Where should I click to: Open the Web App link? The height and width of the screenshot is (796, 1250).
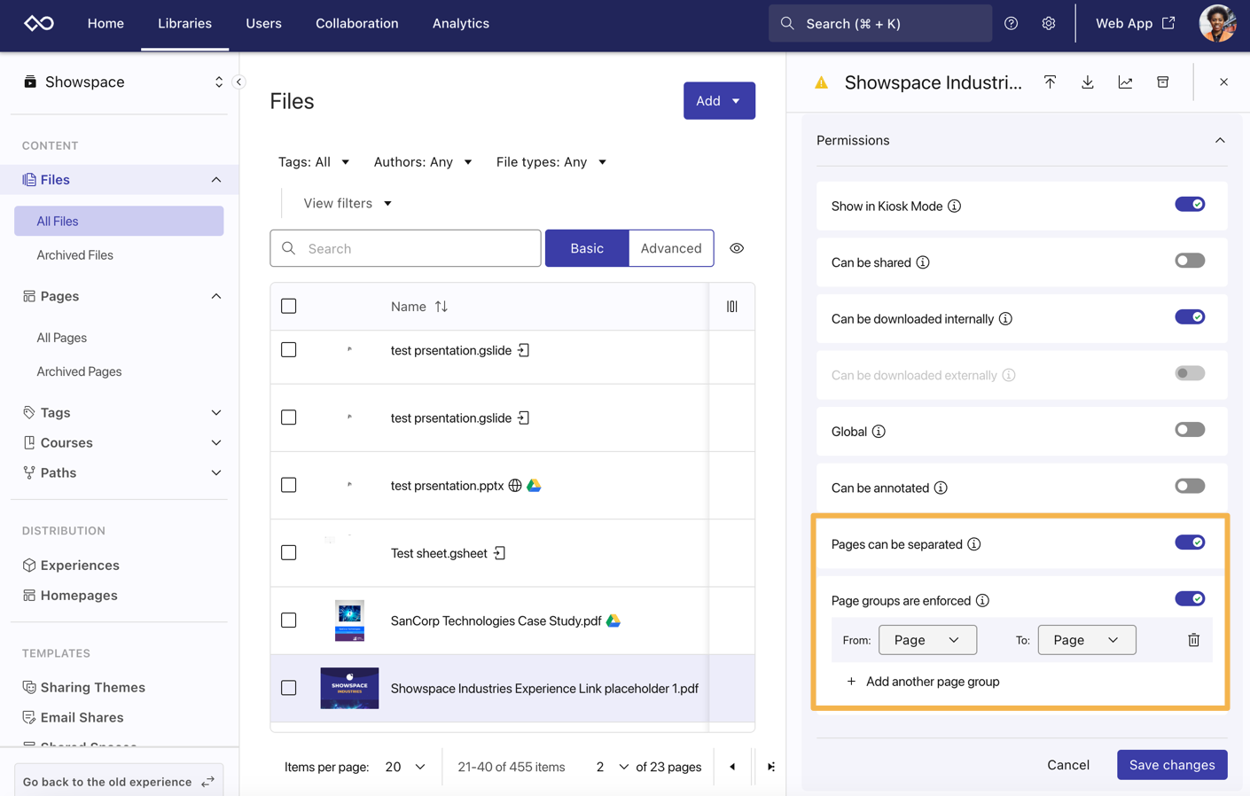(1136, 24)
